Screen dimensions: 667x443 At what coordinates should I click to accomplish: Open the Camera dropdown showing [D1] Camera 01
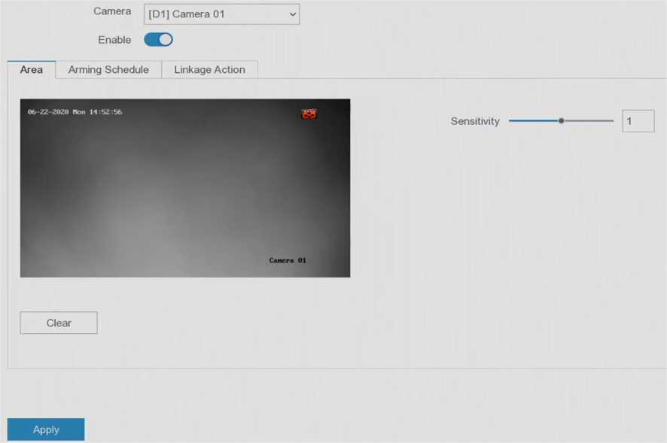point(221,14)
